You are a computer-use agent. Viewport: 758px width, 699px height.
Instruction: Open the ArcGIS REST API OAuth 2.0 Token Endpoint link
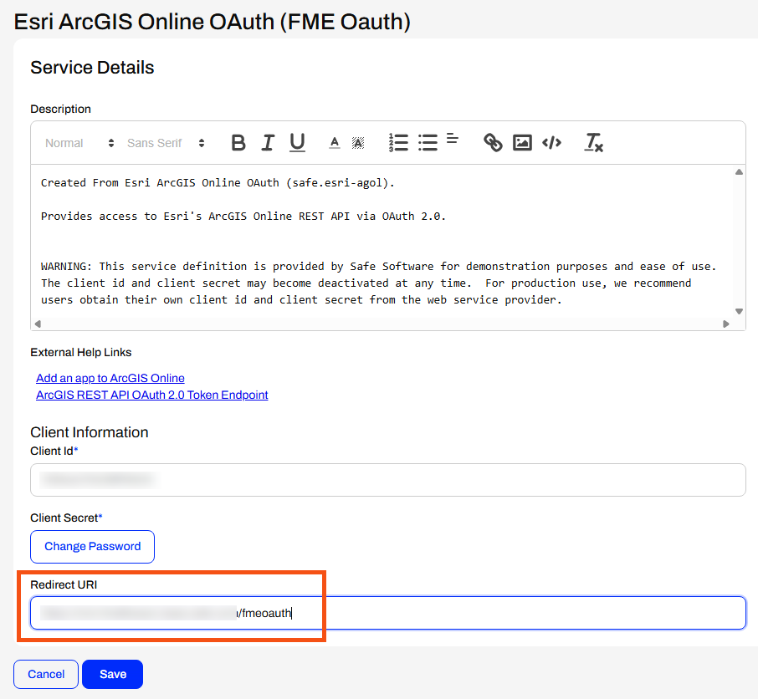click(x=151, y=395)
